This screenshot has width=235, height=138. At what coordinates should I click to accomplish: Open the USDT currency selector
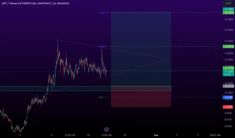coord(228,3)
